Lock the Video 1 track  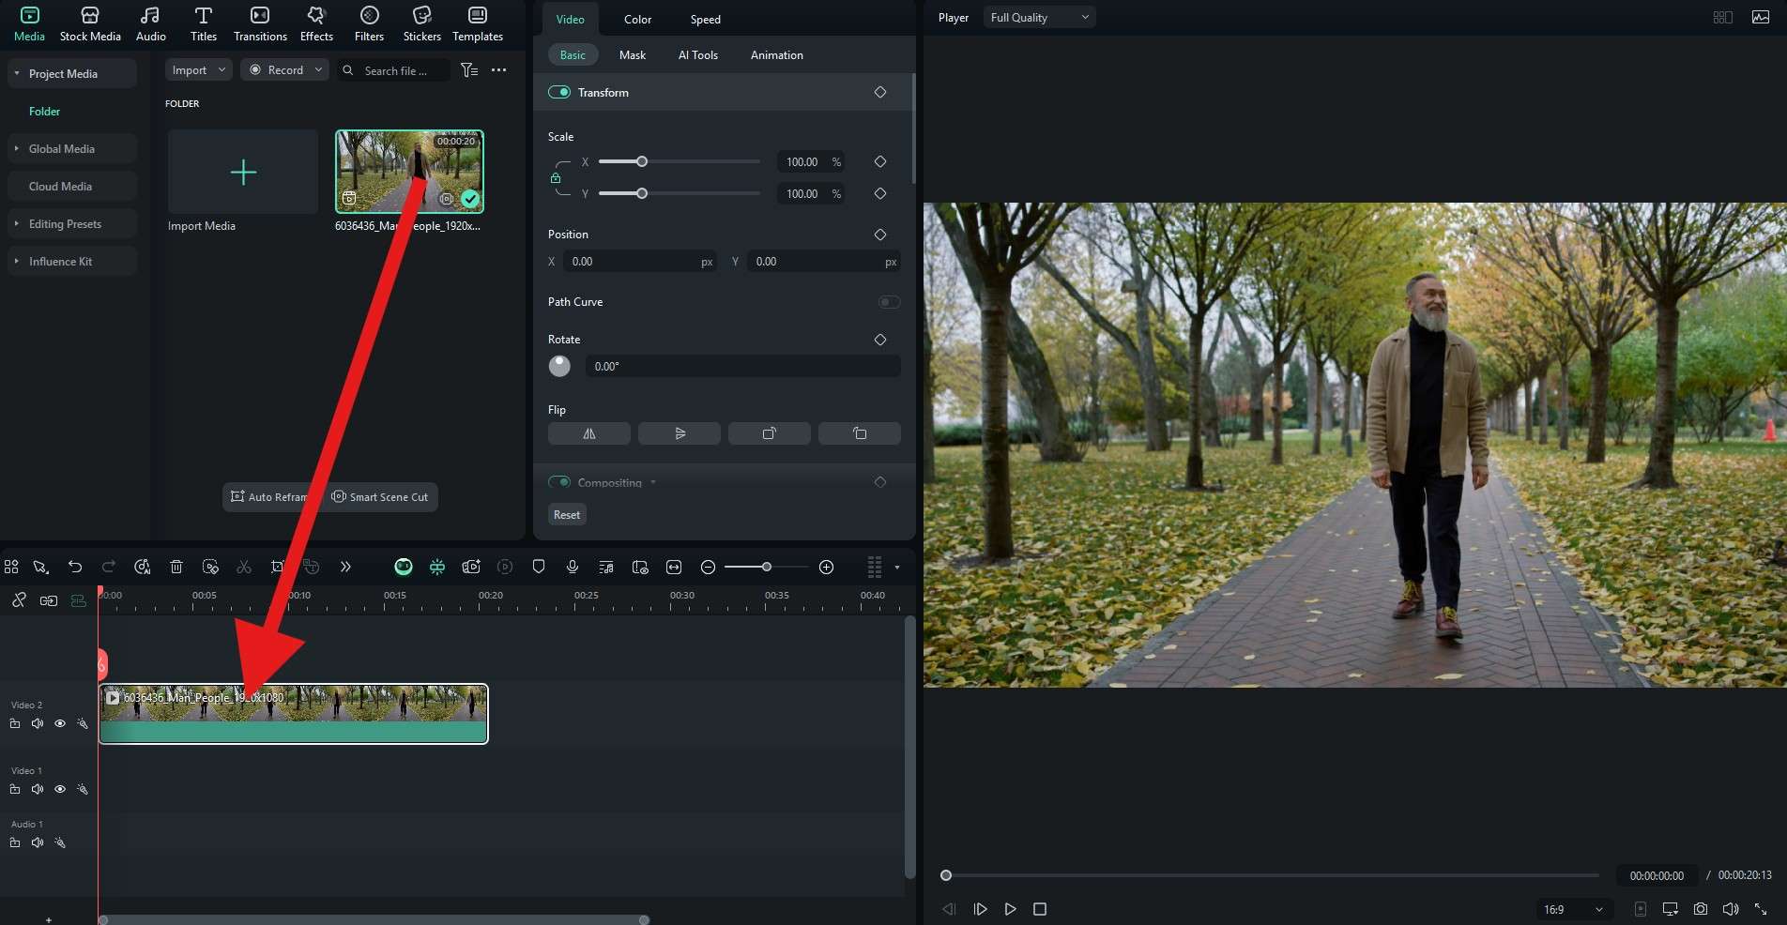15,789
